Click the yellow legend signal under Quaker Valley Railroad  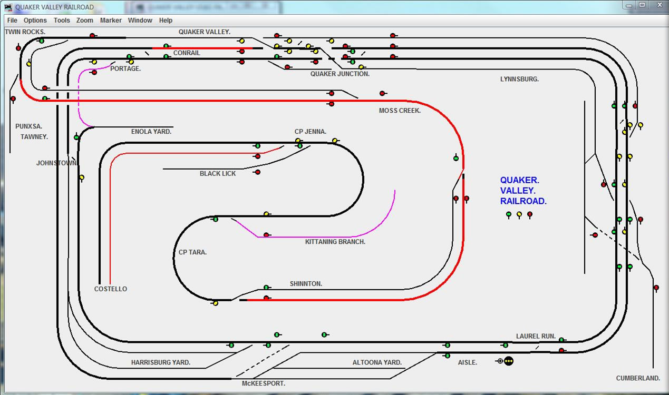click(519, 214)
